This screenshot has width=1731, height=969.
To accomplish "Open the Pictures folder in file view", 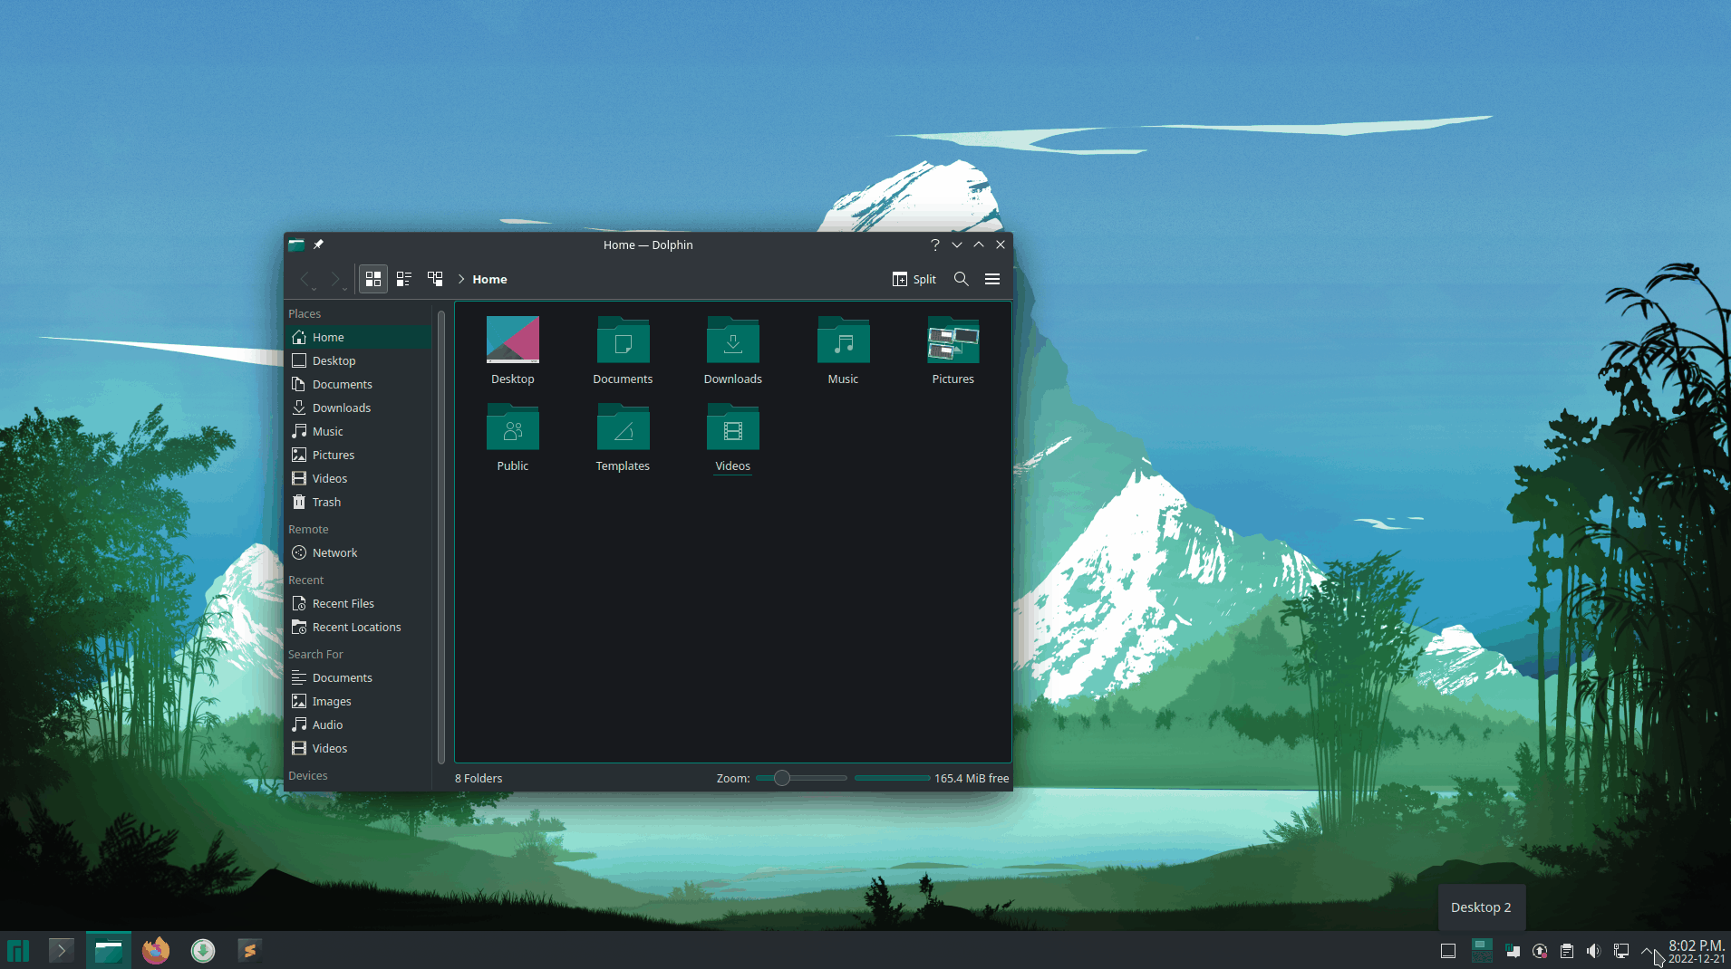I will click(953, 350).
